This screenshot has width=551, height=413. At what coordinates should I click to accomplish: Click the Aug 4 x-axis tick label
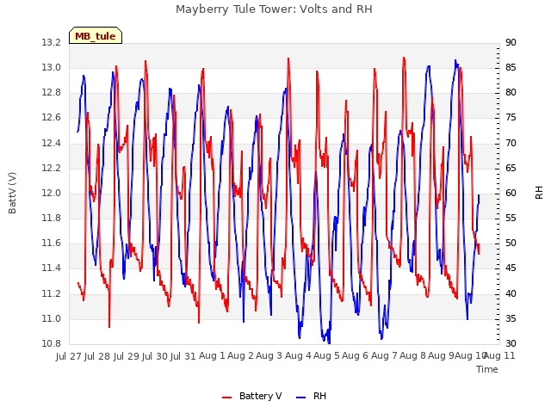[298, 355]
